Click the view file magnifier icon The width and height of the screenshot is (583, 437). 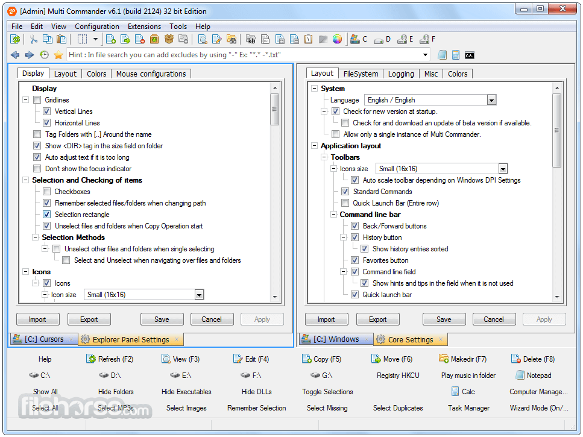(x=203, y=39)
